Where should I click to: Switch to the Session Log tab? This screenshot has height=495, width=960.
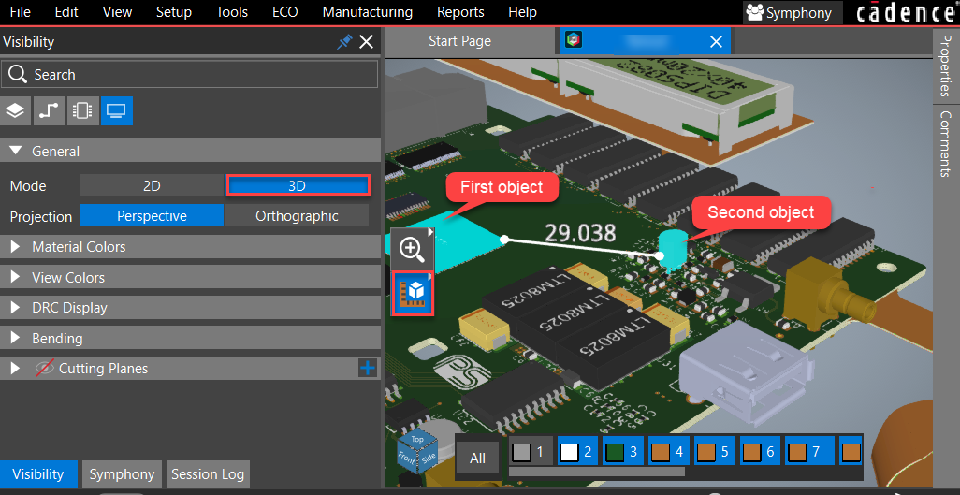pos(208,474)
